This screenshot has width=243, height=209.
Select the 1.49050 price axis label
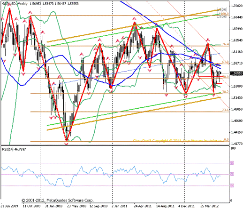point(237,109)
